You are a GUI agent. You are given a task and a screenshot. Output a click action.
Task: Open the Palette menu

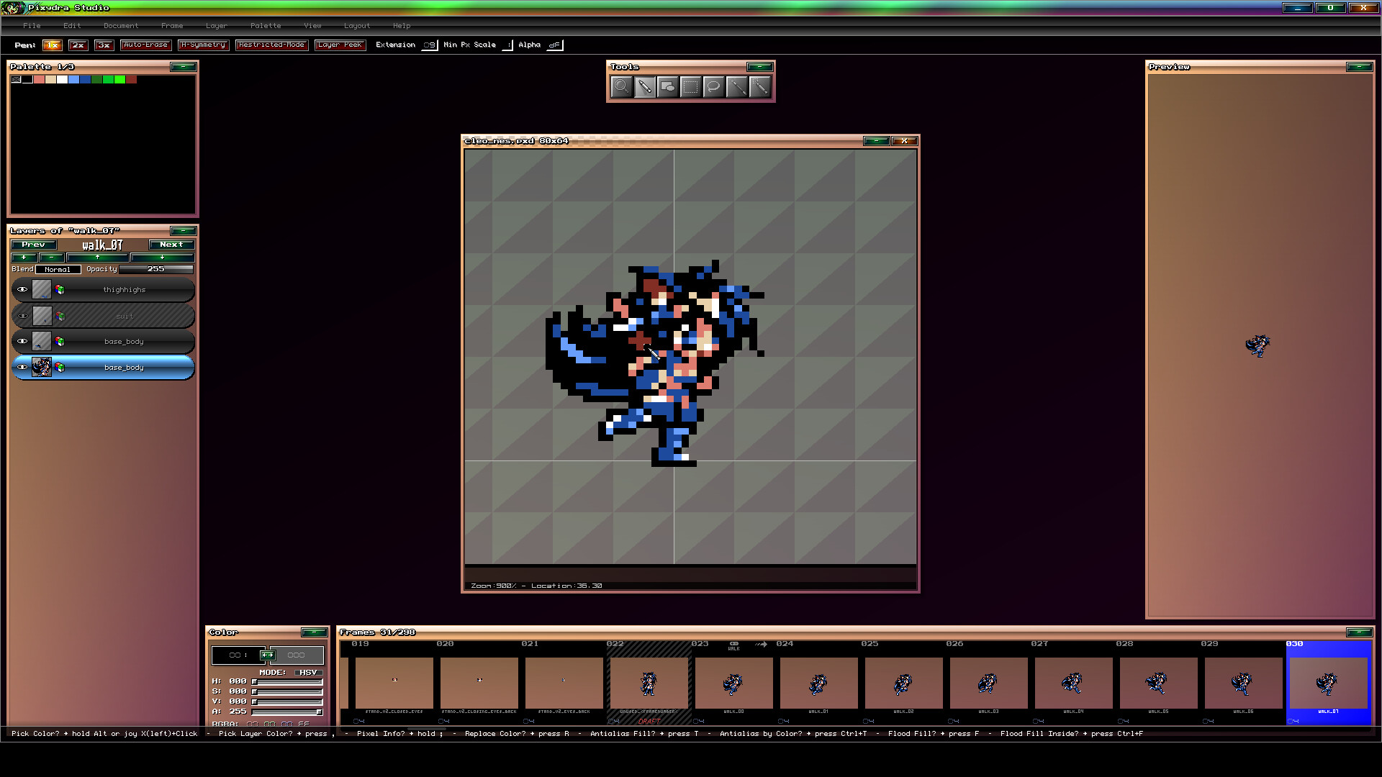coord(266,26)
